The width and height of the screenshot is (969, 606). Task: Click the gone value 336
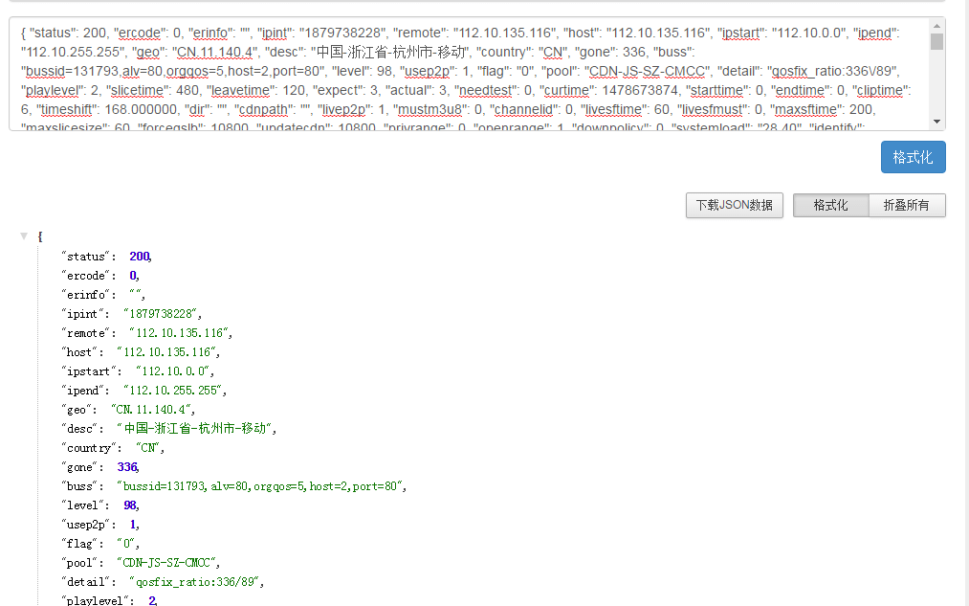tap(127, 467)
